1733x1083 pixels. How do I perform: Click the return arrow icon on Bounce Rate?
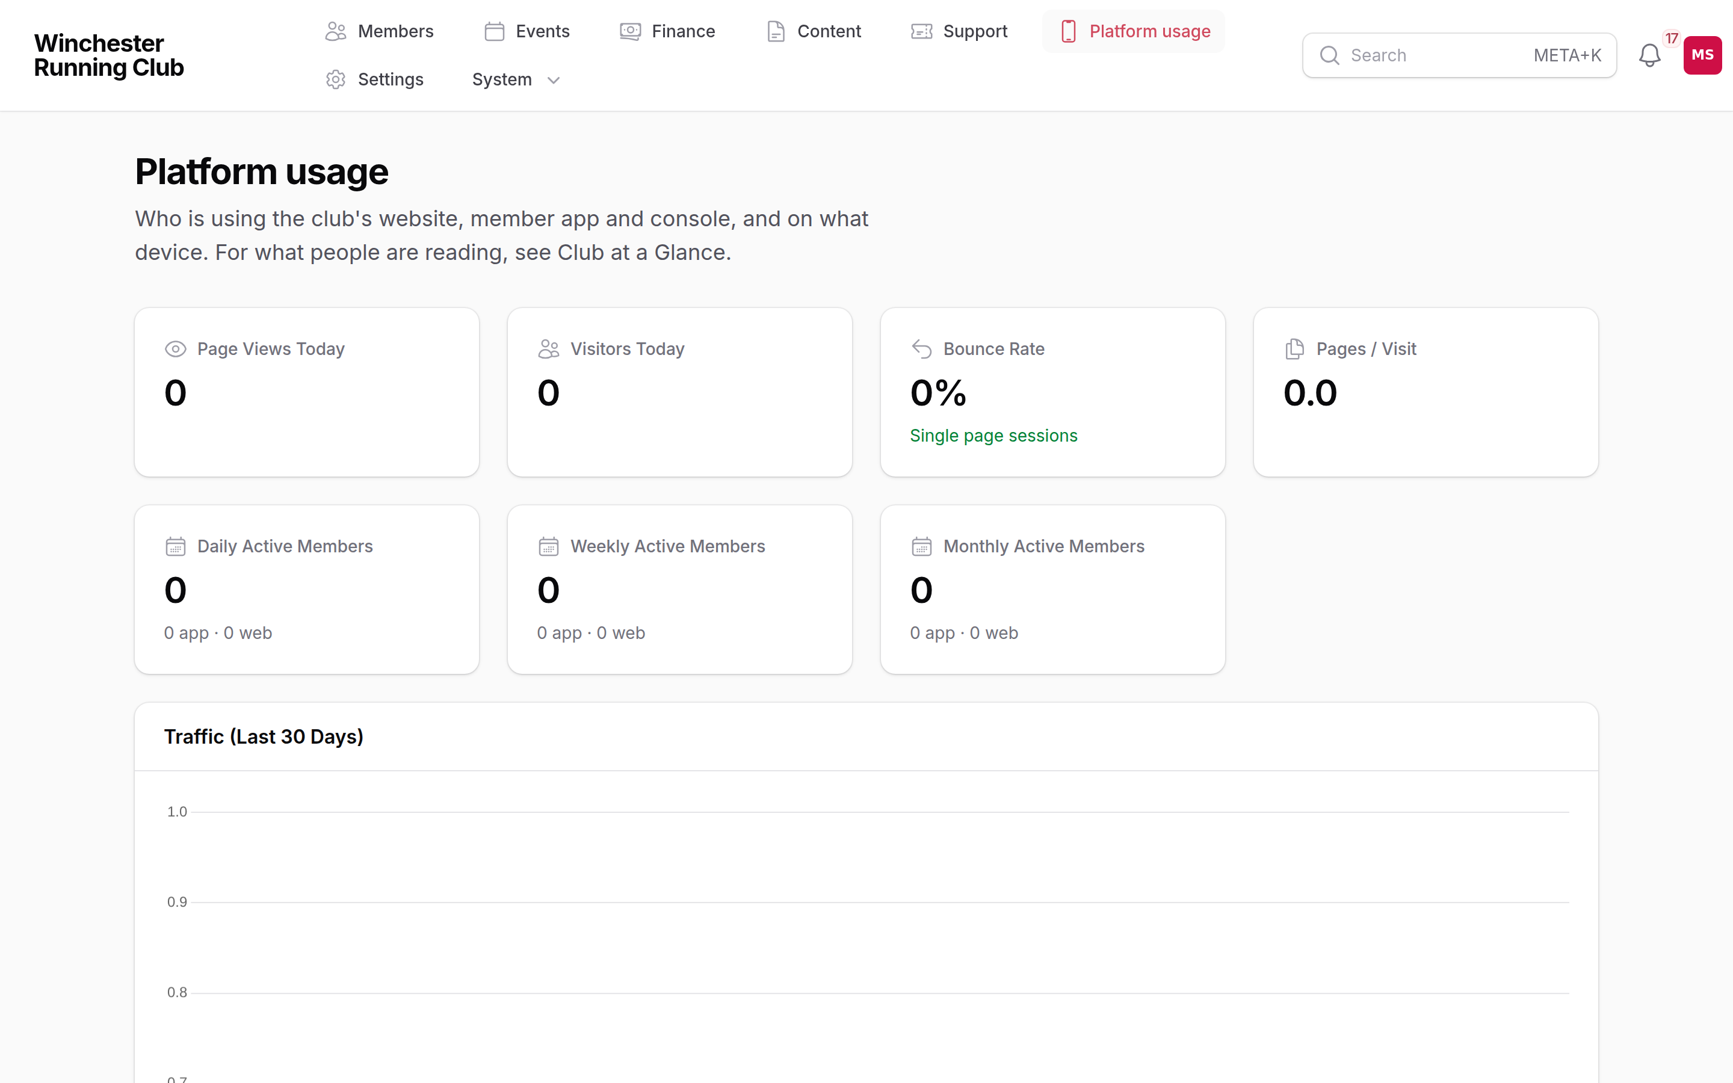pyautogui.click(x=922, y=349)
